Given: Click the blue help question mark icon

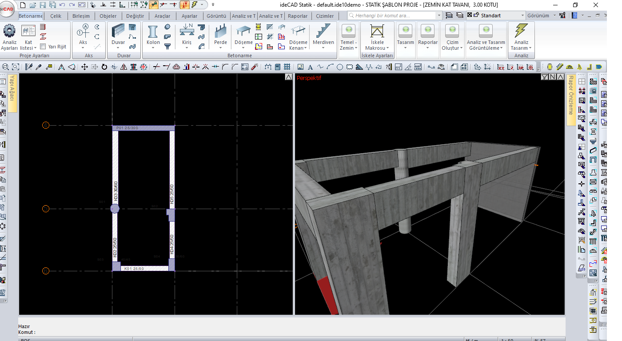Looking at the screenshot, I should 575,15.
